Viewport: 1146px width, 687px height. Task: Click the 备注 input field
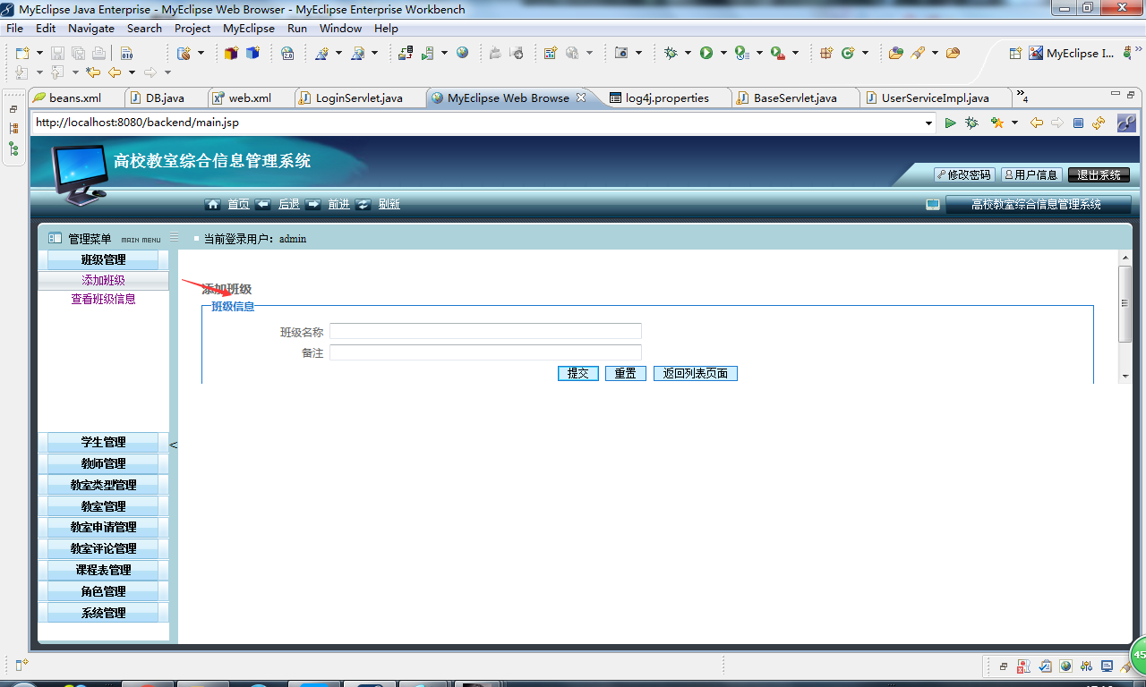pos(485,352)
